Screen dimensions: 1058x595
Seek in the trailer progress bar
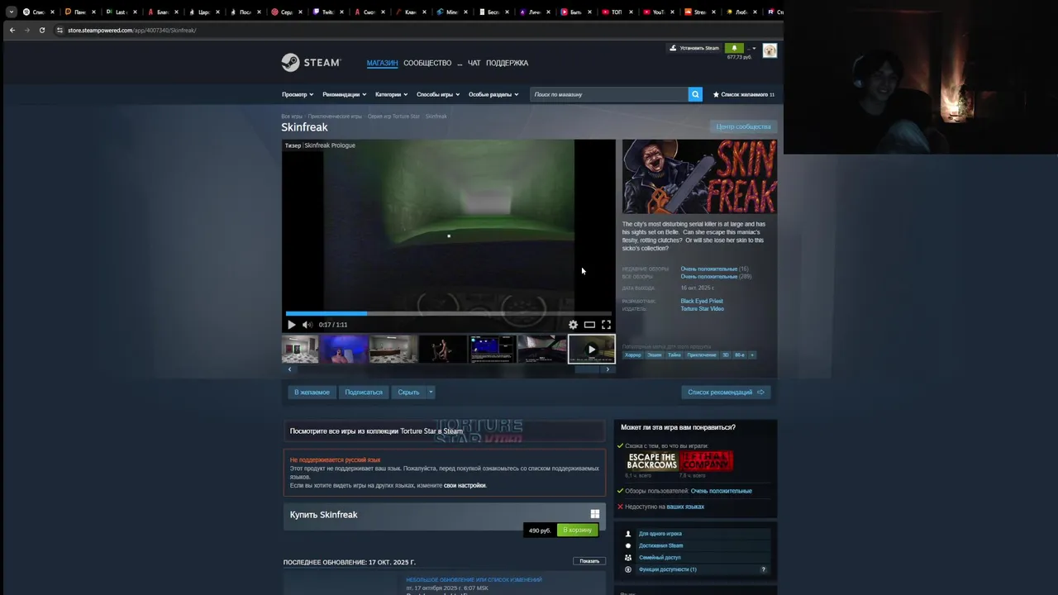(448, 313)
